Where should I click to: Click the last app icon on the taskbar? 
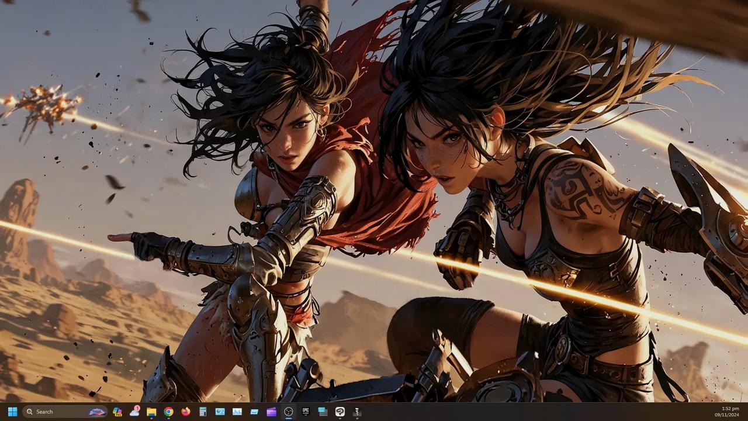(357, 412)
